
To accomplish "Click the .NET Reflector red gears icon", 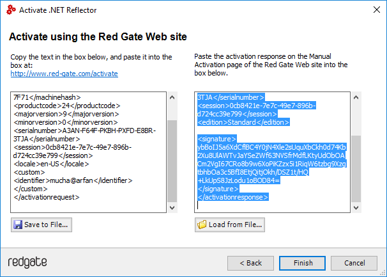I will [11, 10].
